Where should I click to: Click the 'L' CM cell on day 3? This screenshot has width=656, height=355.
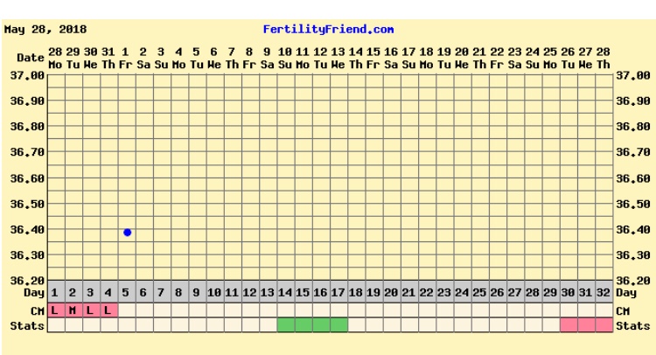pos(91,310)
